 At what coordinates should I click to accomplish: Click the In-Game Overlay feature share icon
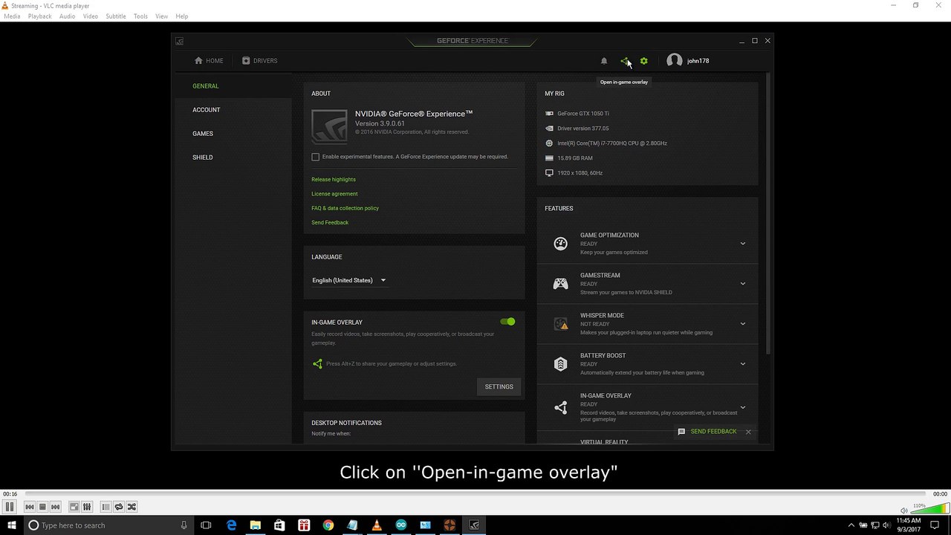click(x=561, y=407)
